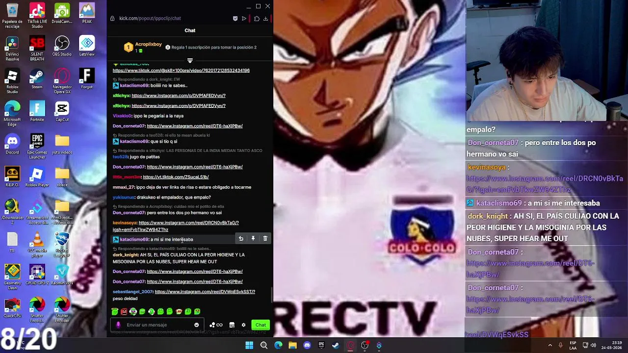
Task: Open CapCut desktop icon
Action: point(62,111)
